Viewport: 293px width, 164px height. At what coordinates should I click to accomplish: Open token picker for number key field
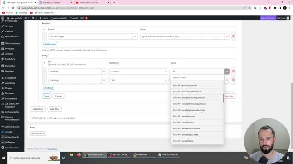(x=104, y=72)
